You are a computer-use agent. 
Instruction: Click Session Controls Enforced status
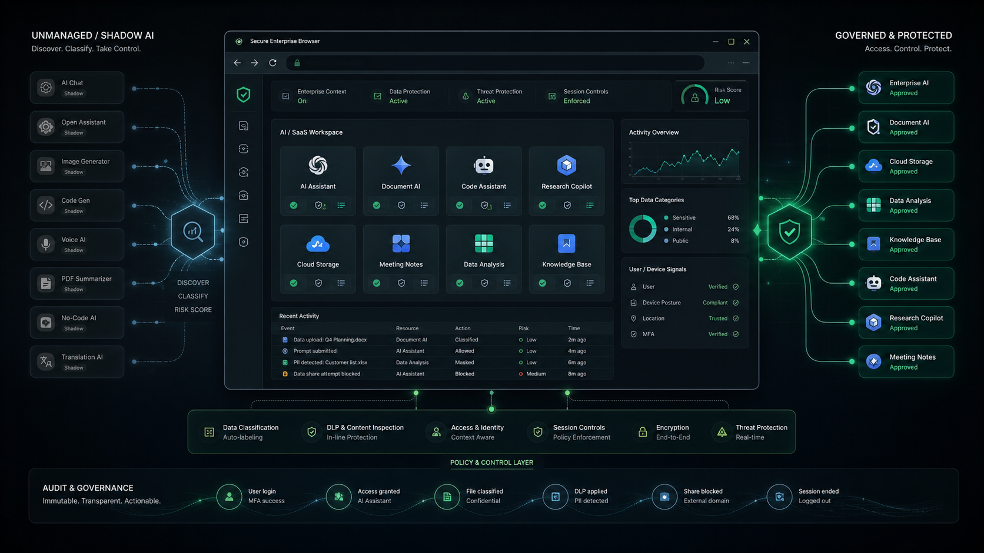pyautogui.click(x=579, y=96)
